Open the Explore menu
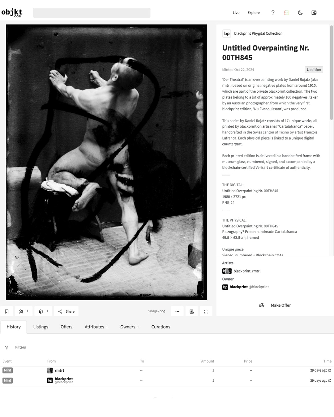The height and width of the screenshot is (417, 334). coord(254,13)
